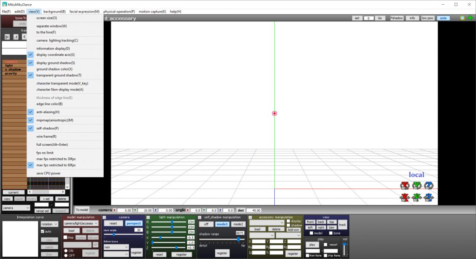Image resolution: width=476 pixels, height=259 pixels.
Task: Click the play button
Action: click(312, 245)
